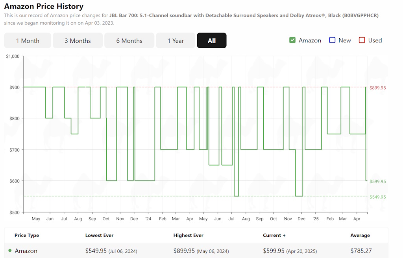Click the Nov x-axis label before '24
Screen dimensions: 403x258
[x=120, y=219]
